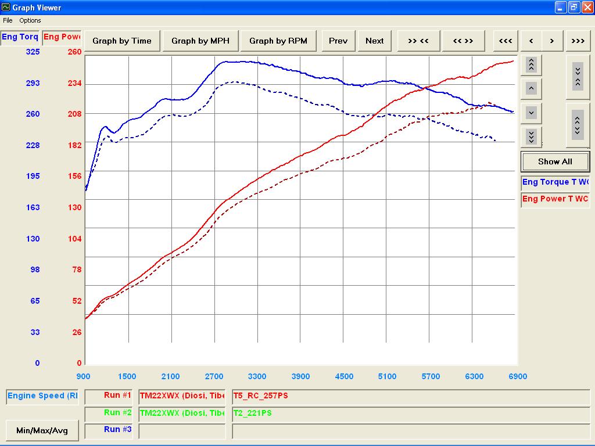595x446 pixels.
Task: Select the Run #1 T5_RC_257PS field
Action: click(411, 396)
